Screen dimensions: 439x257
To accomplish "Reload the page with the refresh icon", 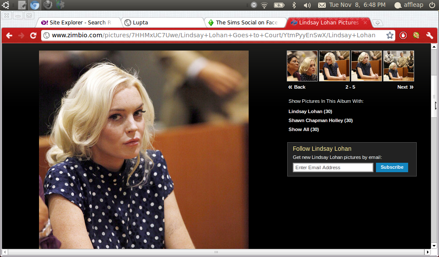I will click(x=33, y=35).
